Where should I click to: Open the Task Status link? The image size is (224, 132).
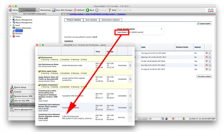pos(122,32)
